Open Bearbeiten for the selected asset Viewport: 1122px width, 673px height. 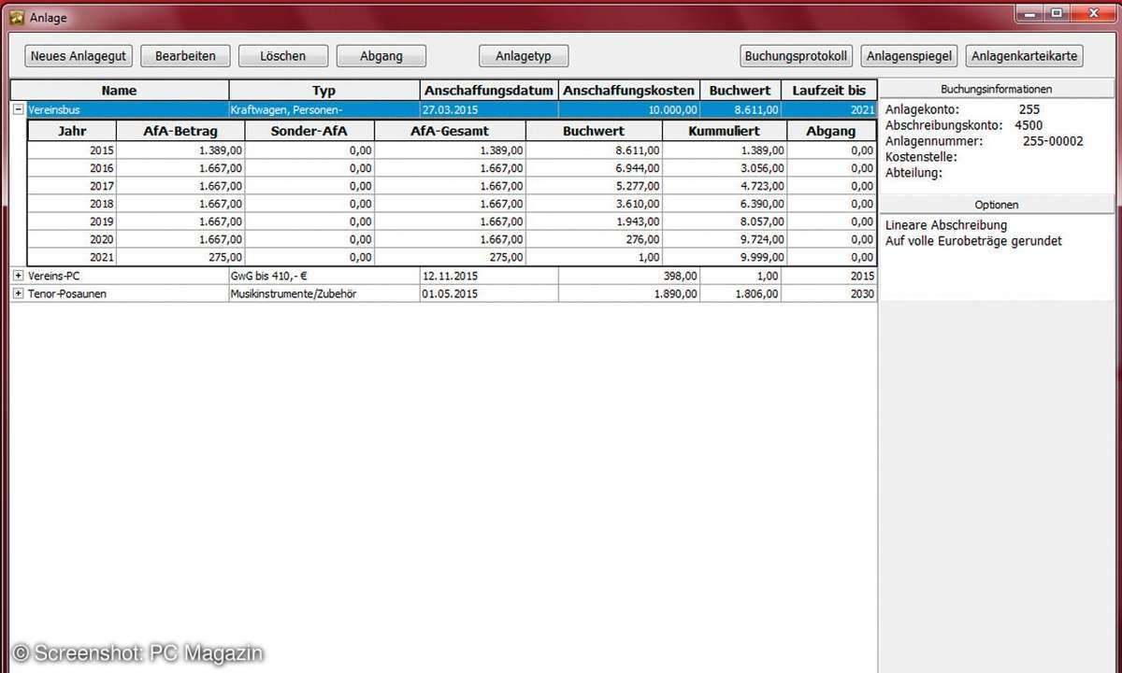click(x=185, y=56)
